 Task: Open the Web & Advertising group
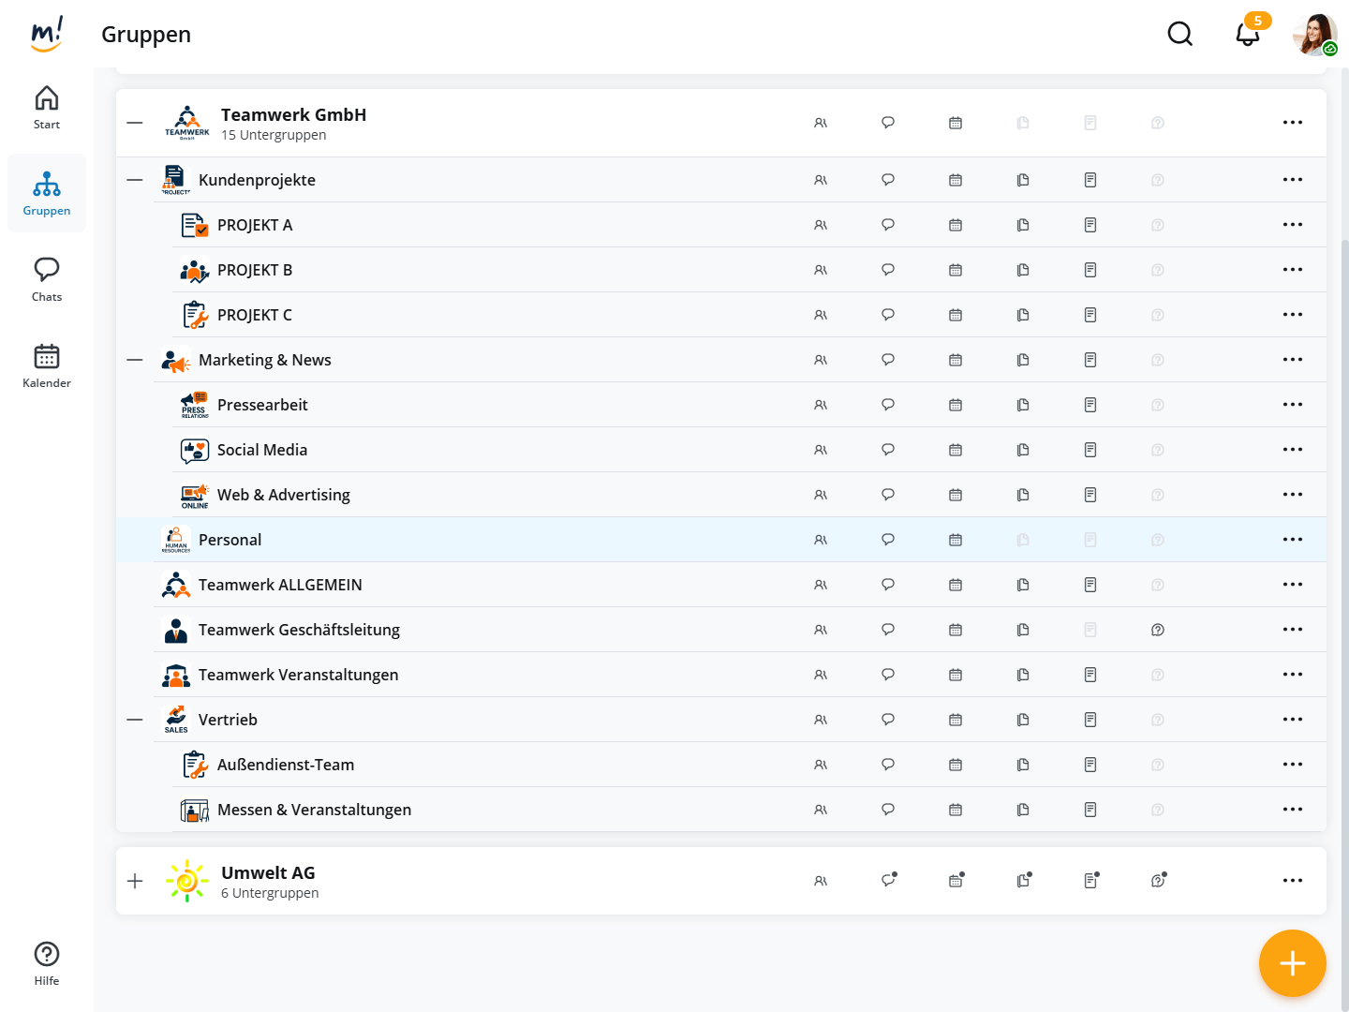[284, 495]
